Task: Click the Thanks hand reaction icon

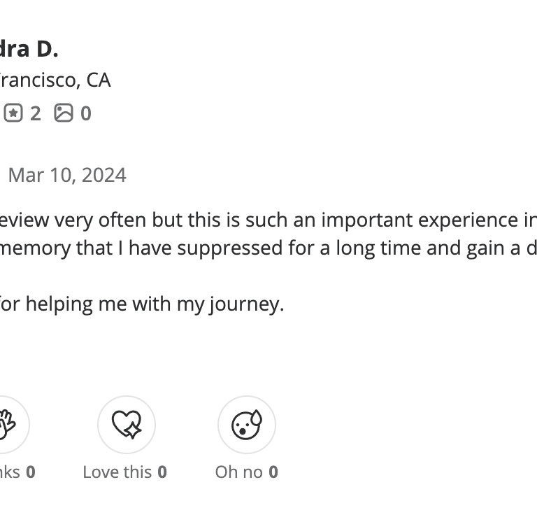Action: click(8, 425)
